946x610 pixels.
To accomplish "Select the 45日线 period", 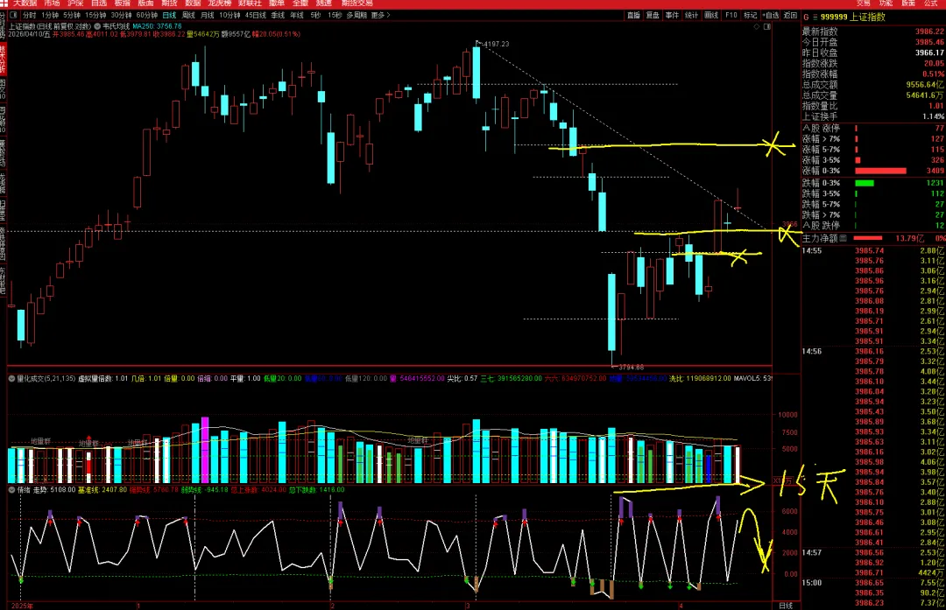I will click(255, 15).
